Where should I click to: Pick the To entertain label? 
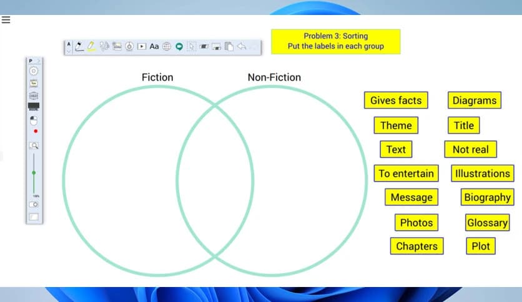406,173
